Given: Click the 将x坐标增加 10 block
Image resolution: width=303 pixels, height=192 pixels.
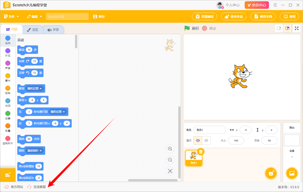Looking at the screenshot, I should coord(30,166).
